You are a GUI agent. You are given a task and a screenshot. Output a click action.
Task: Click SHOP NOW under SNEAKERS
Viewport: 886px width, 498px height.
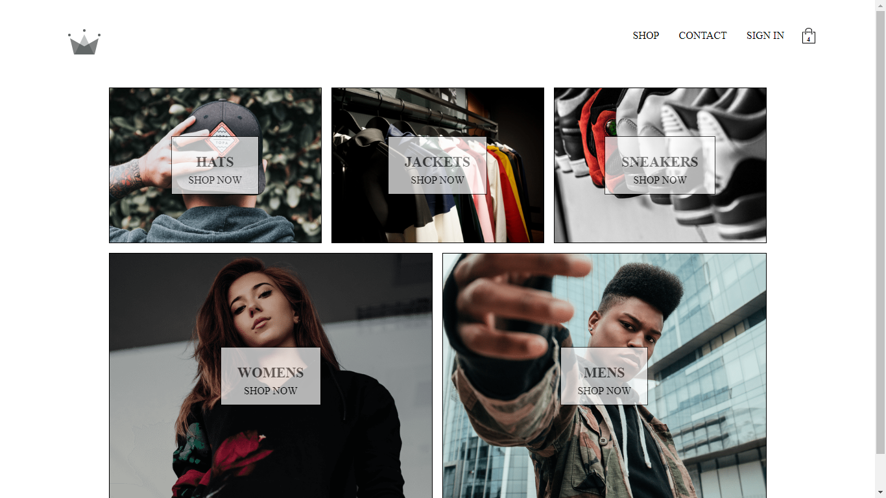[660, 180]
